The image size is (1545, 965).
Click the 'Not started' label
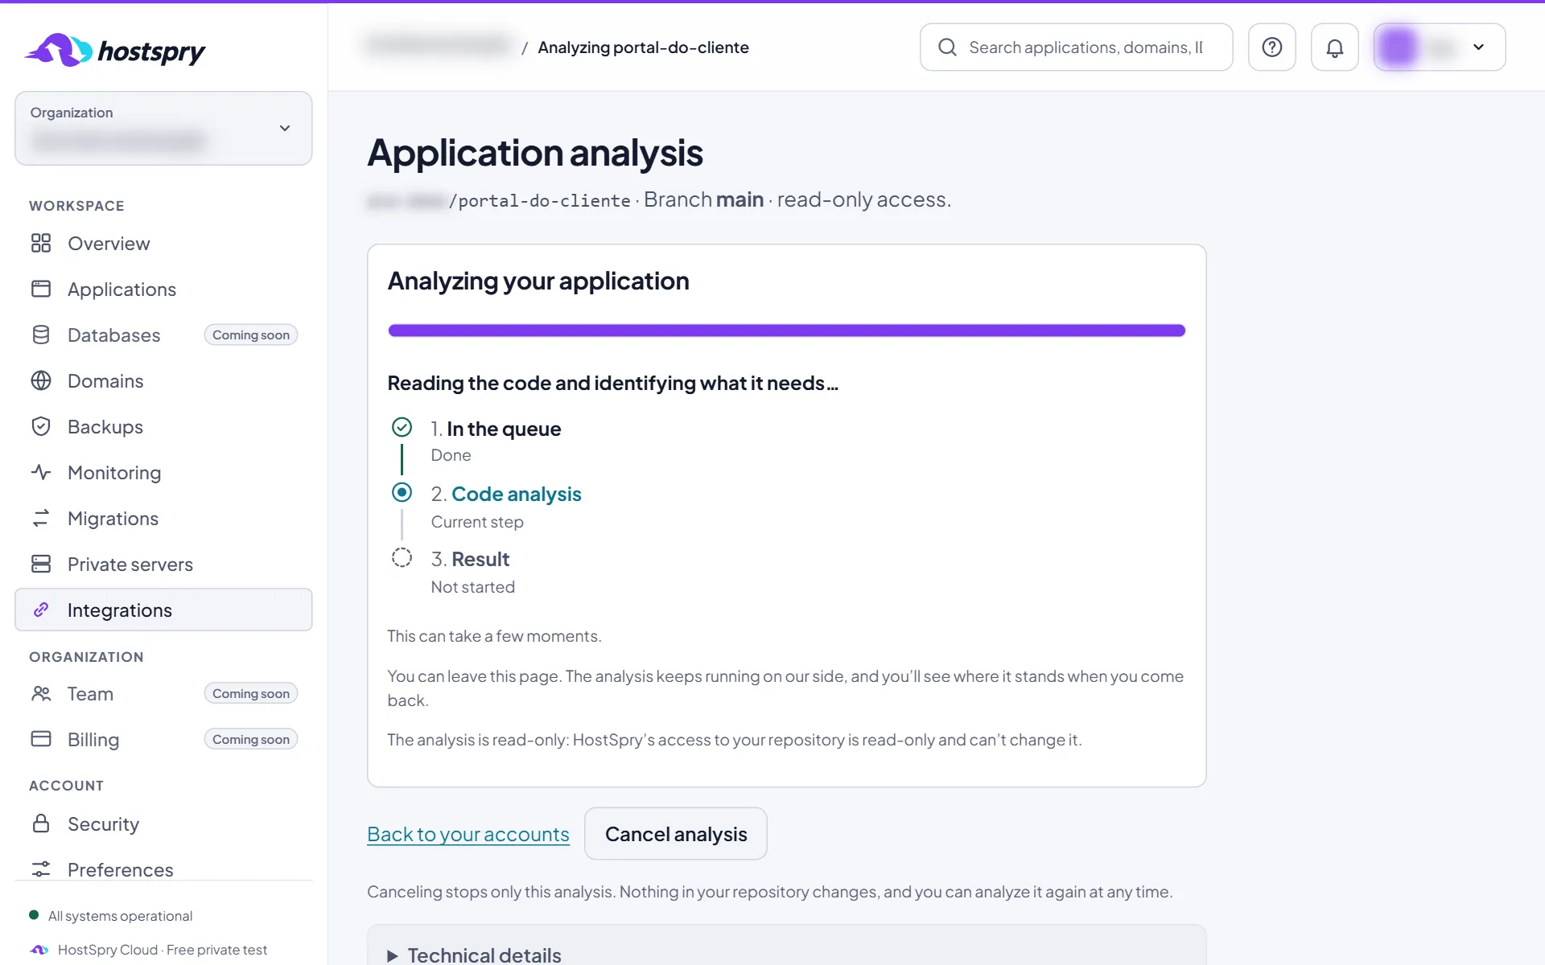click(473, 587)
